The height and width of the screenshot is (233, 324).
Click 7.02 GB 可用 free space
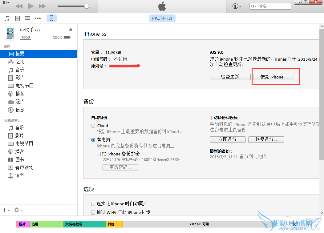(x=199, y=224)
